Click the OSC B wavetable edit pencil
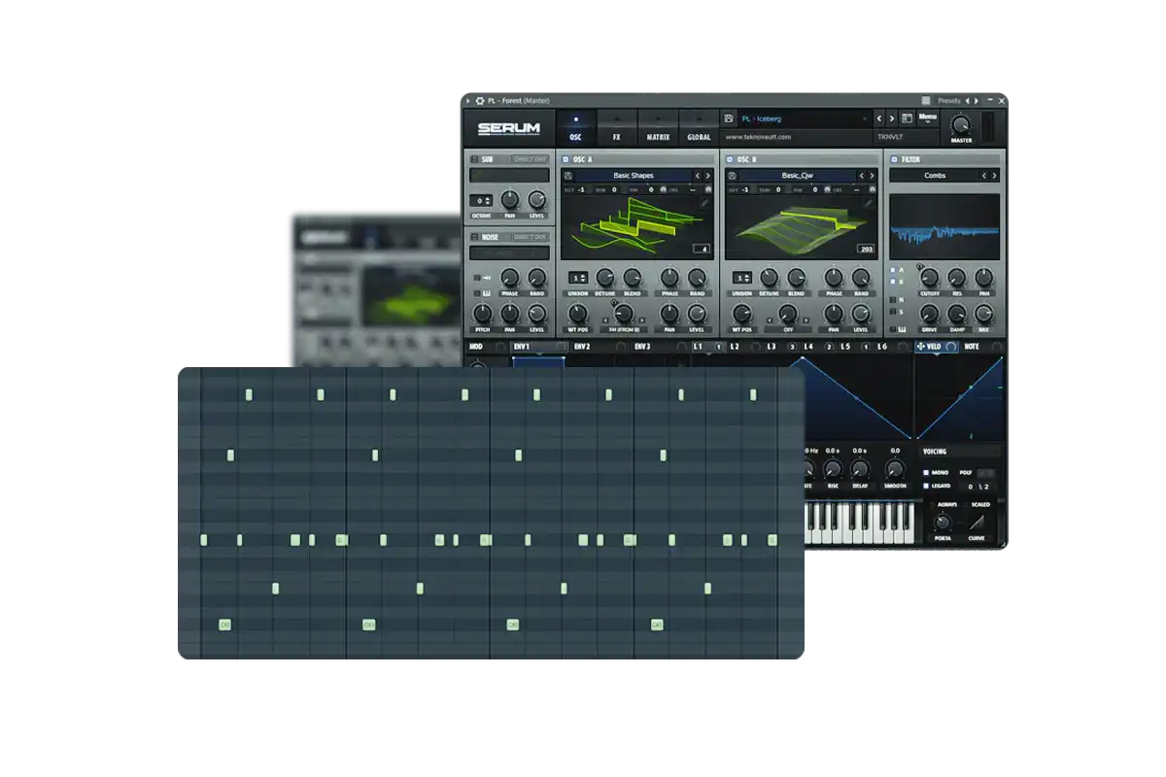This screenshot has height=777, width=1166. (x=869, y=203)
